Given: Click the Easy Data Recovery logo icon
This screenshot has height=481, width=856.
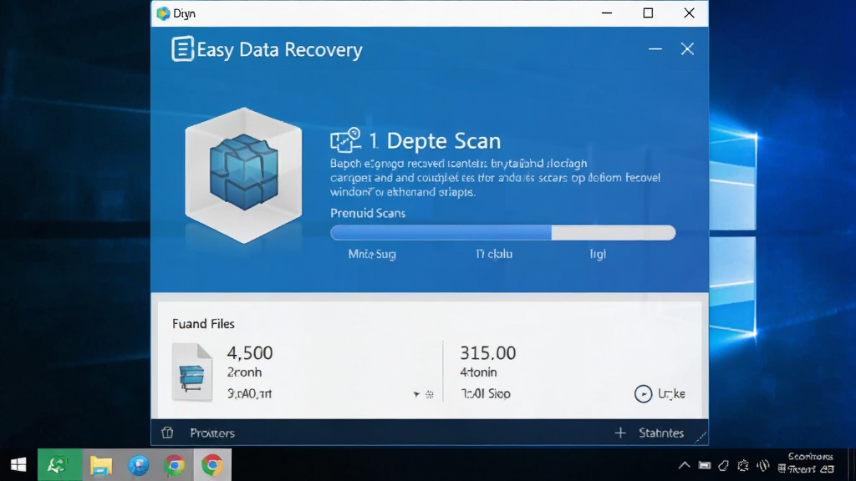Looking at the screenshot, I should pyautogui.click(x=182, y=49).
